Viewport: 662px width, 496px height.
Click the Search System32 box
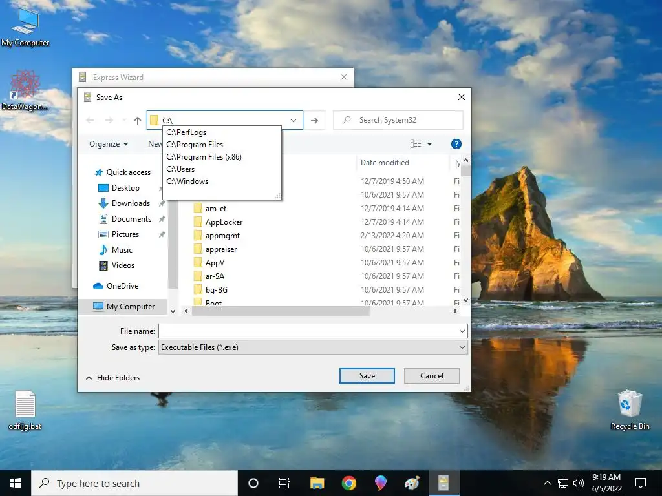pos(398,120)
